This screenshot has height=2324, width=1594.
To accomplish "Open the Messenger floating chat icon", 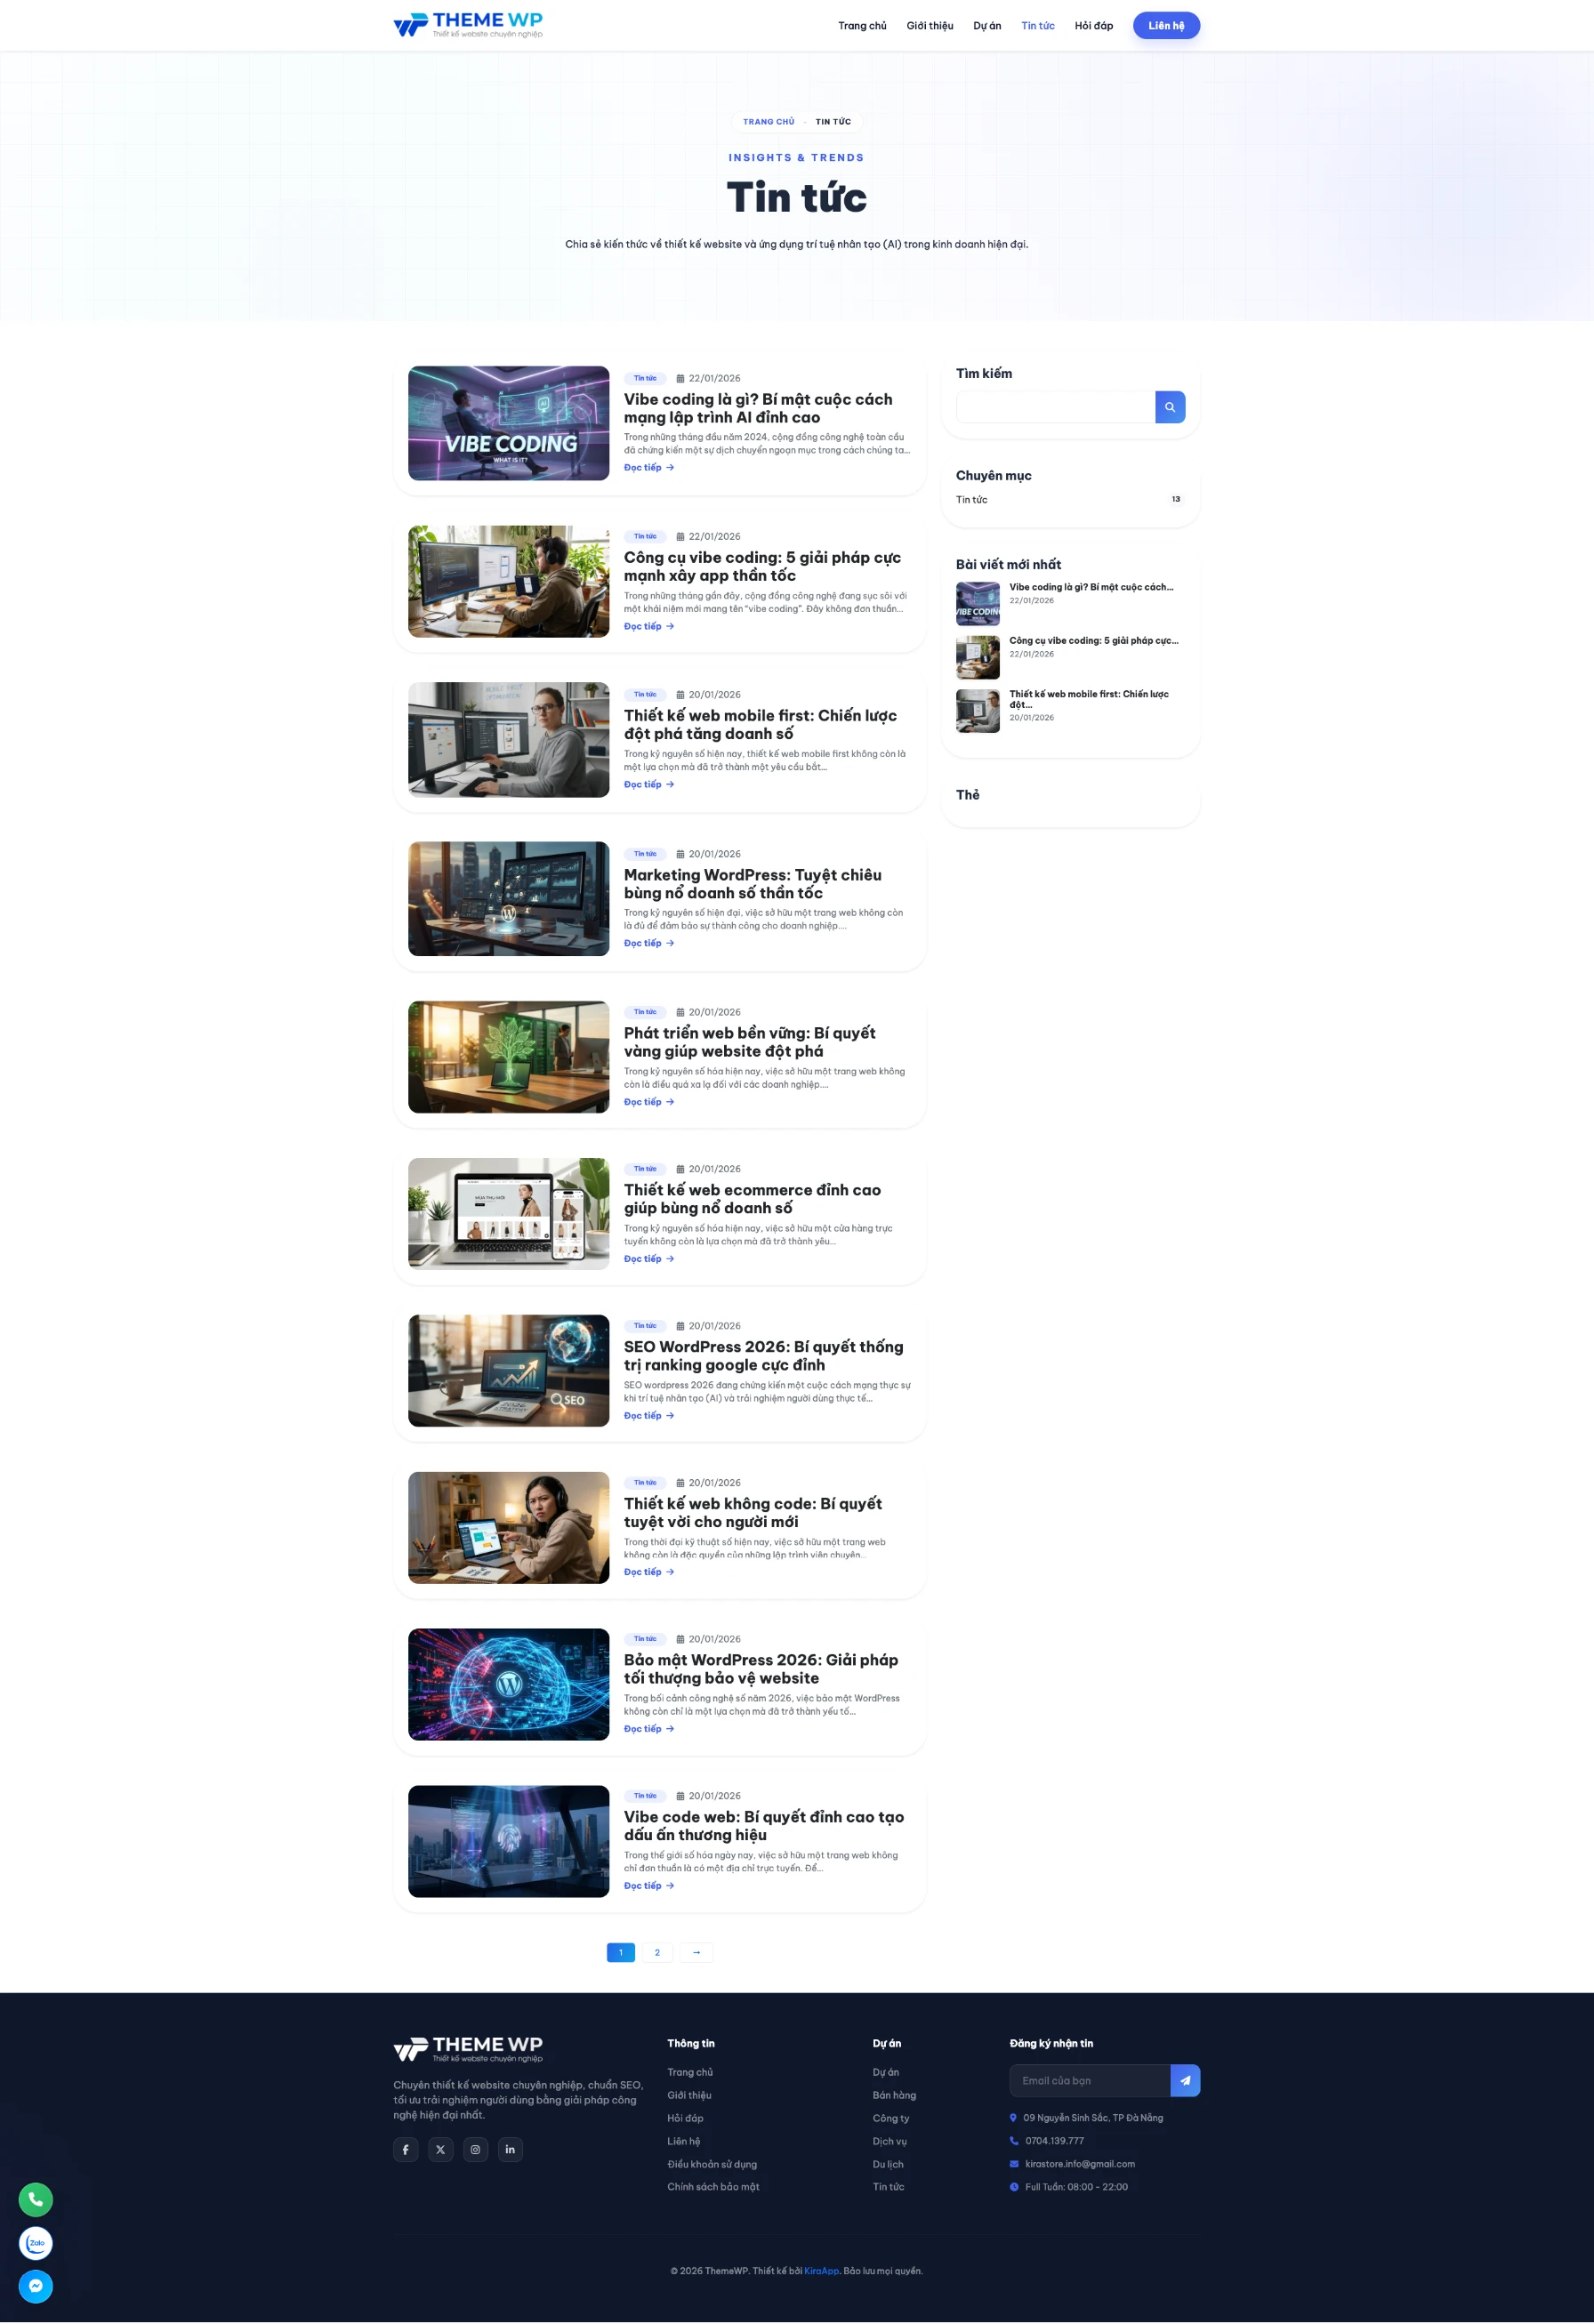I will tap(36, 2286).
